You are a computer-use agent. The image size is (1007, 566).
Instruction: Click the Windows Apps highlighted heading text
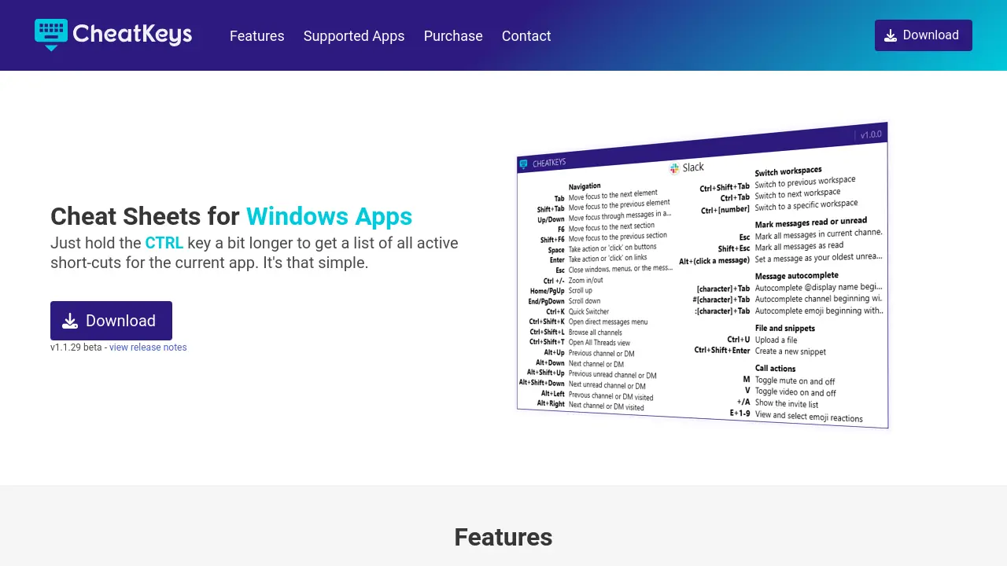point(329,216)
